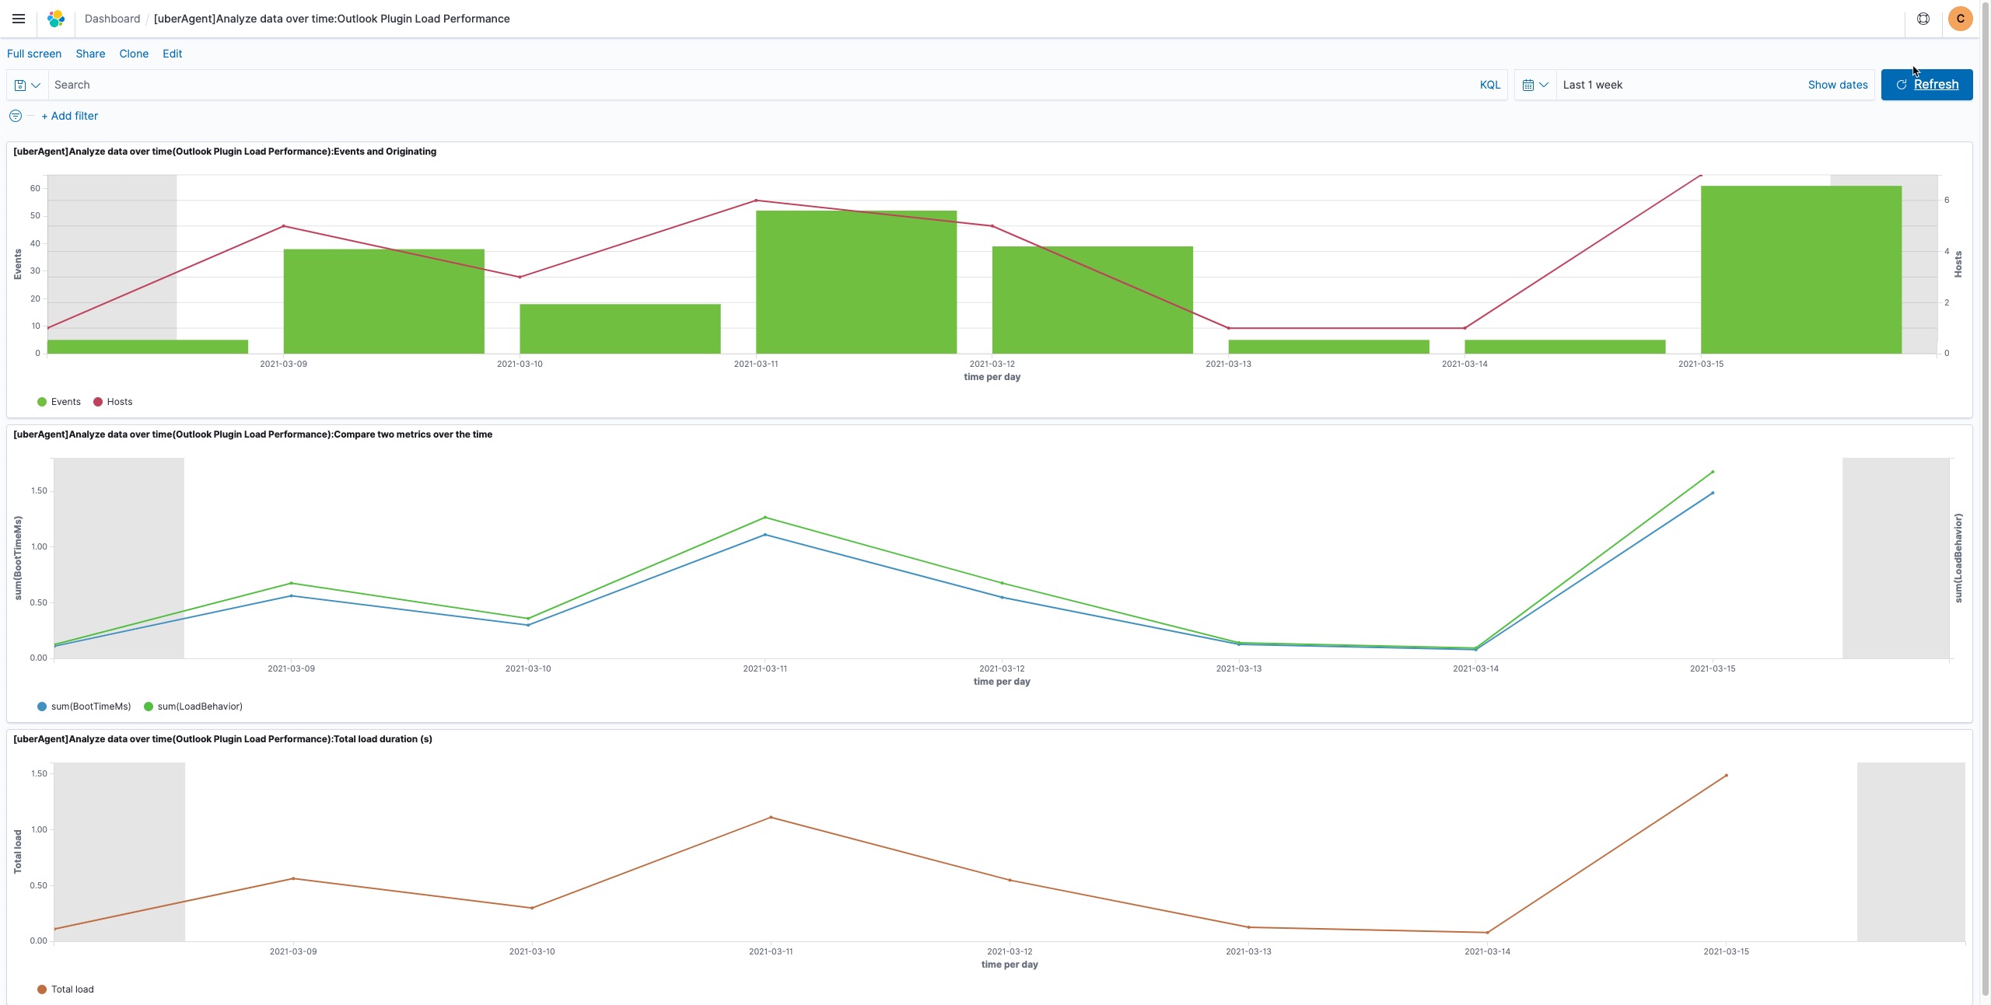Screen dimensions: 1991x1005
Task: Open the calendar quick date menu
Action: click(1534, 85)
